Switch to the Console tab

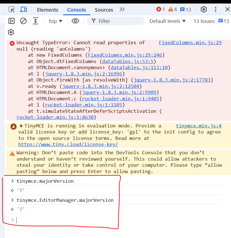click(x=77, y=10)
